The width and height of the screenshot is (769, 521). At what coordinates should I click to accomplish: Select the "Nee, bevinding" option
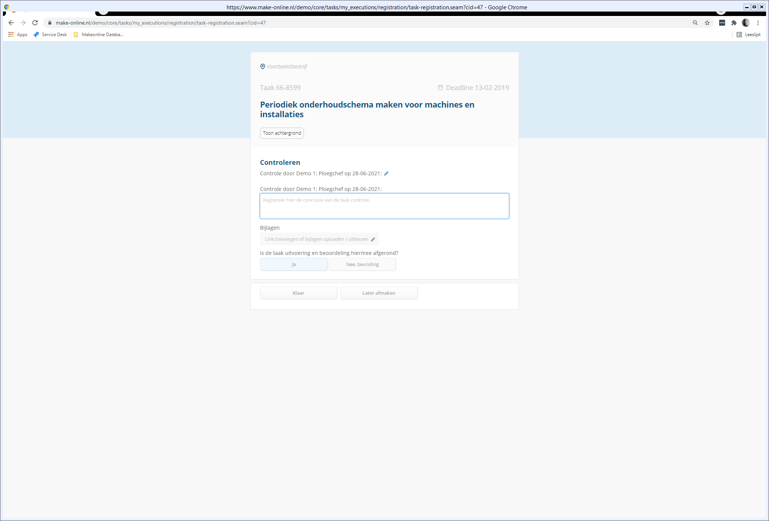tap(362, 264)
